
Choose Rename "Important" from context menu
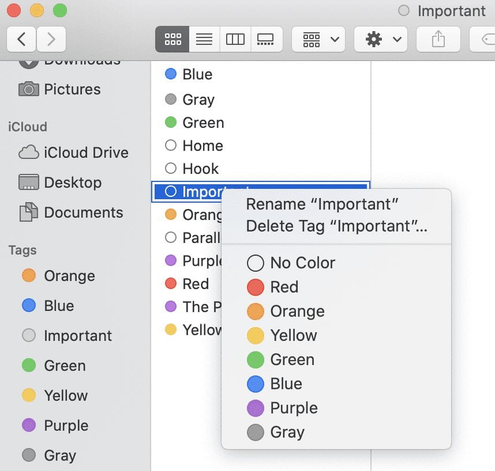point(322,204)
